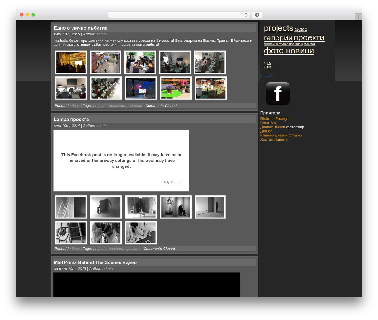Open 'събития' tag in first post footer
Viewport: 378px width, 320px height.
(x=134, y=106)
